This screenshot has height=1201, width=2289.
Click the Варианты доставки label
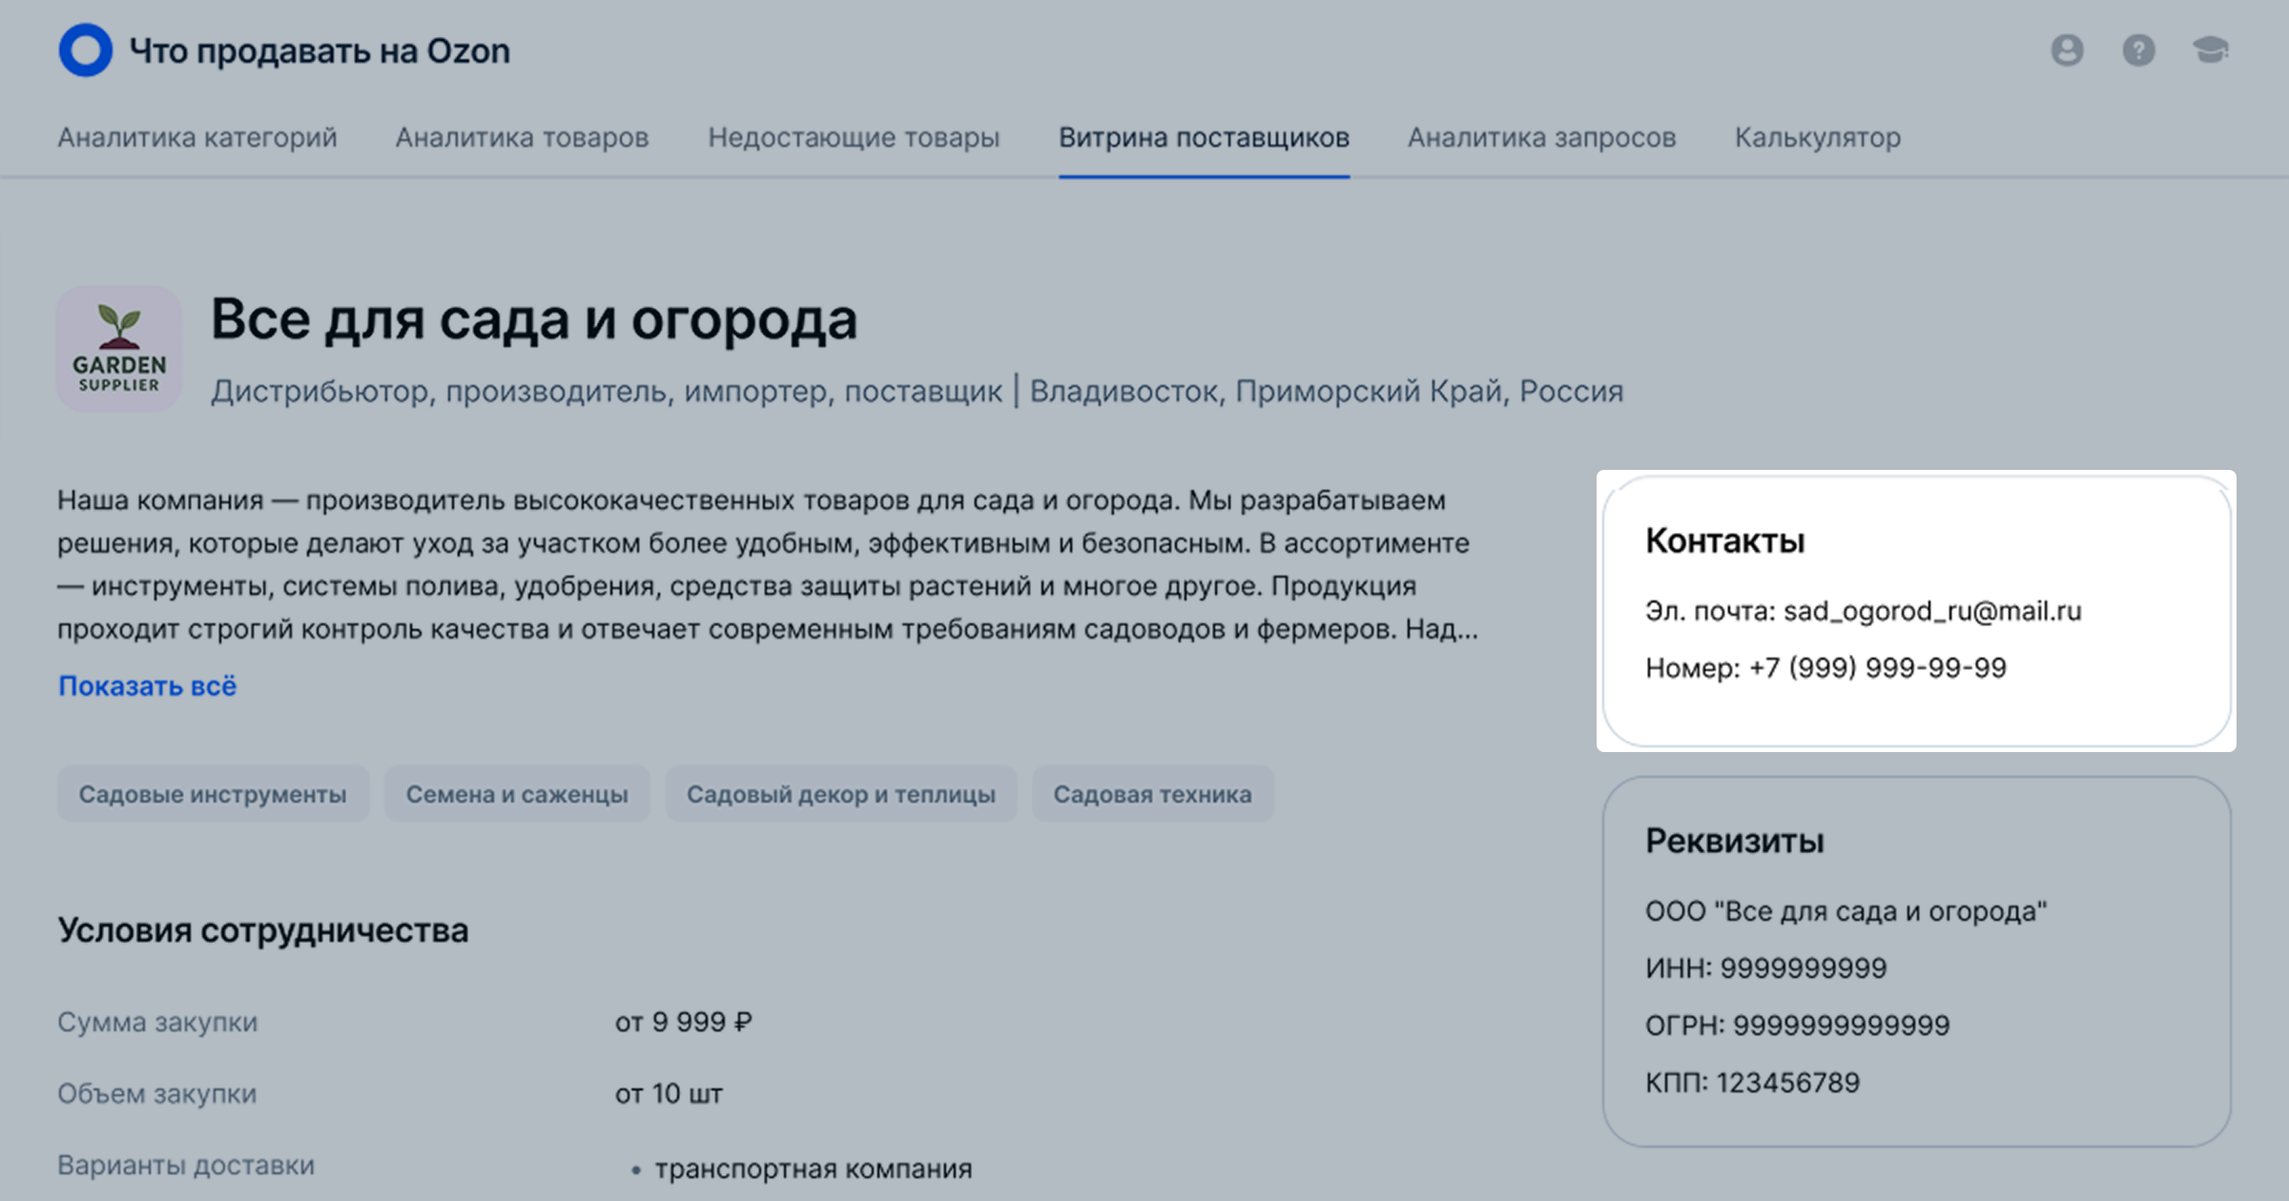186,1165
